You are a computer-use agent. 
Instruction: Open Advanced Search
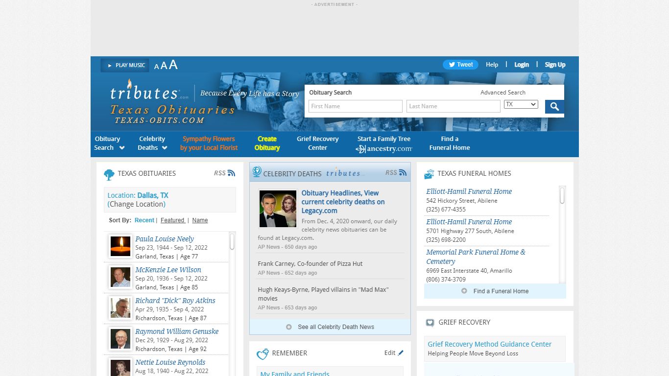coord(503,93)
